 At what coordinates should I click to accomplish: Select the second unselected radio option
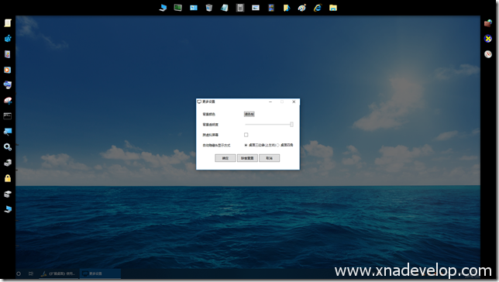point(277,145)
